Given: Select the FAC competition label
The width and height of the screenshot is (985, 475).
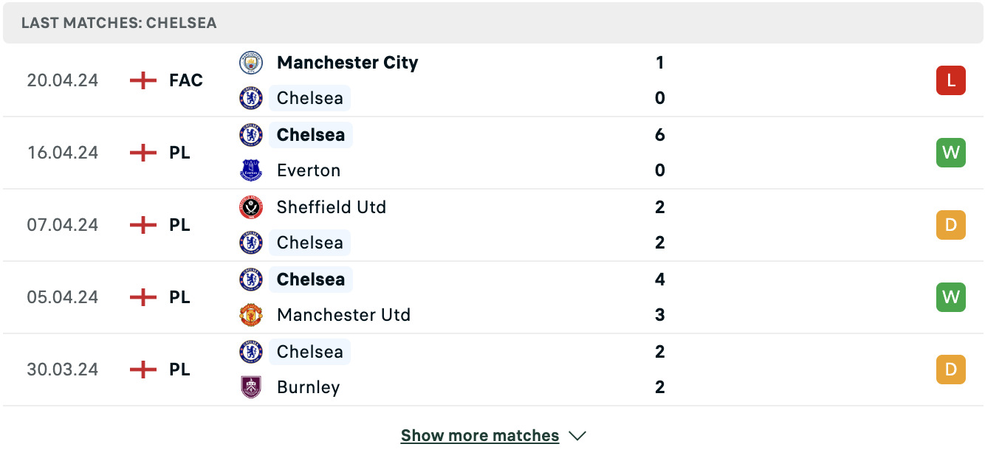Looking at the screenshot, I should click(x=186, y=80).
